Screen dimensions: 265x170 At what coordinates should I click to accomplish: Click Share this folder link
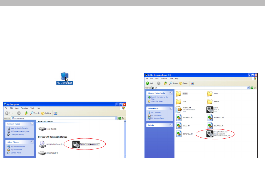[x=155, y=101]
